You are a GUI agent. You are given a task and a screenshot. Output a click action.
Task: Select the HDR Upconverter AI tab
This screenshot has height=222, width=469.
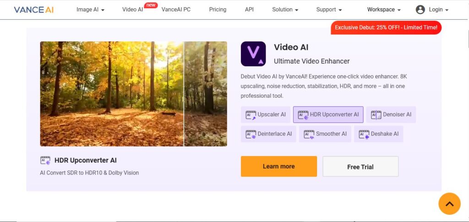pos(328,115)
